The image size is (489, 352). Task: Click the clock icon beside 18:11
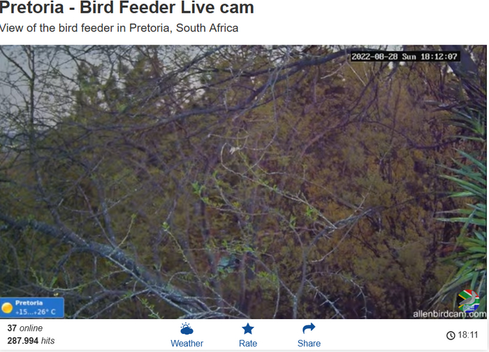[x=451, y=335]
